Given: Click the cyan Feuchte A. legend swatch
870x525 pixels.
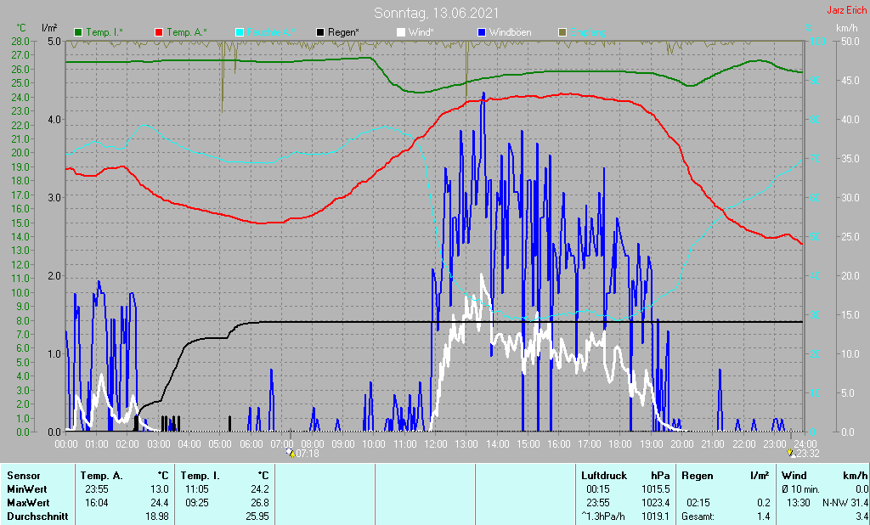Looking at the screenshot, I should coord(239,32).
